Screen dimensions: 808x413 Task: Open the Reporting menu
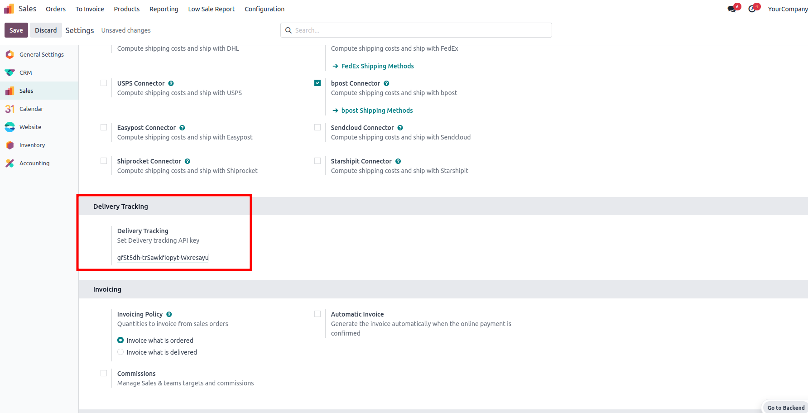coord(164,9)
